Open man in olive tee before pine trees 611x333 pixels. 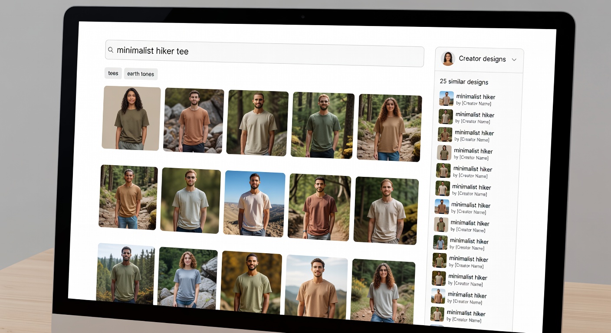click(125, 273)
